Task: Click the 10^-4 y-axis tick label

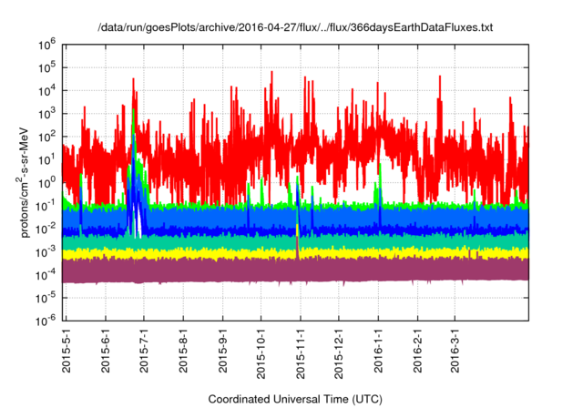Action: click(x=46, y=275)
